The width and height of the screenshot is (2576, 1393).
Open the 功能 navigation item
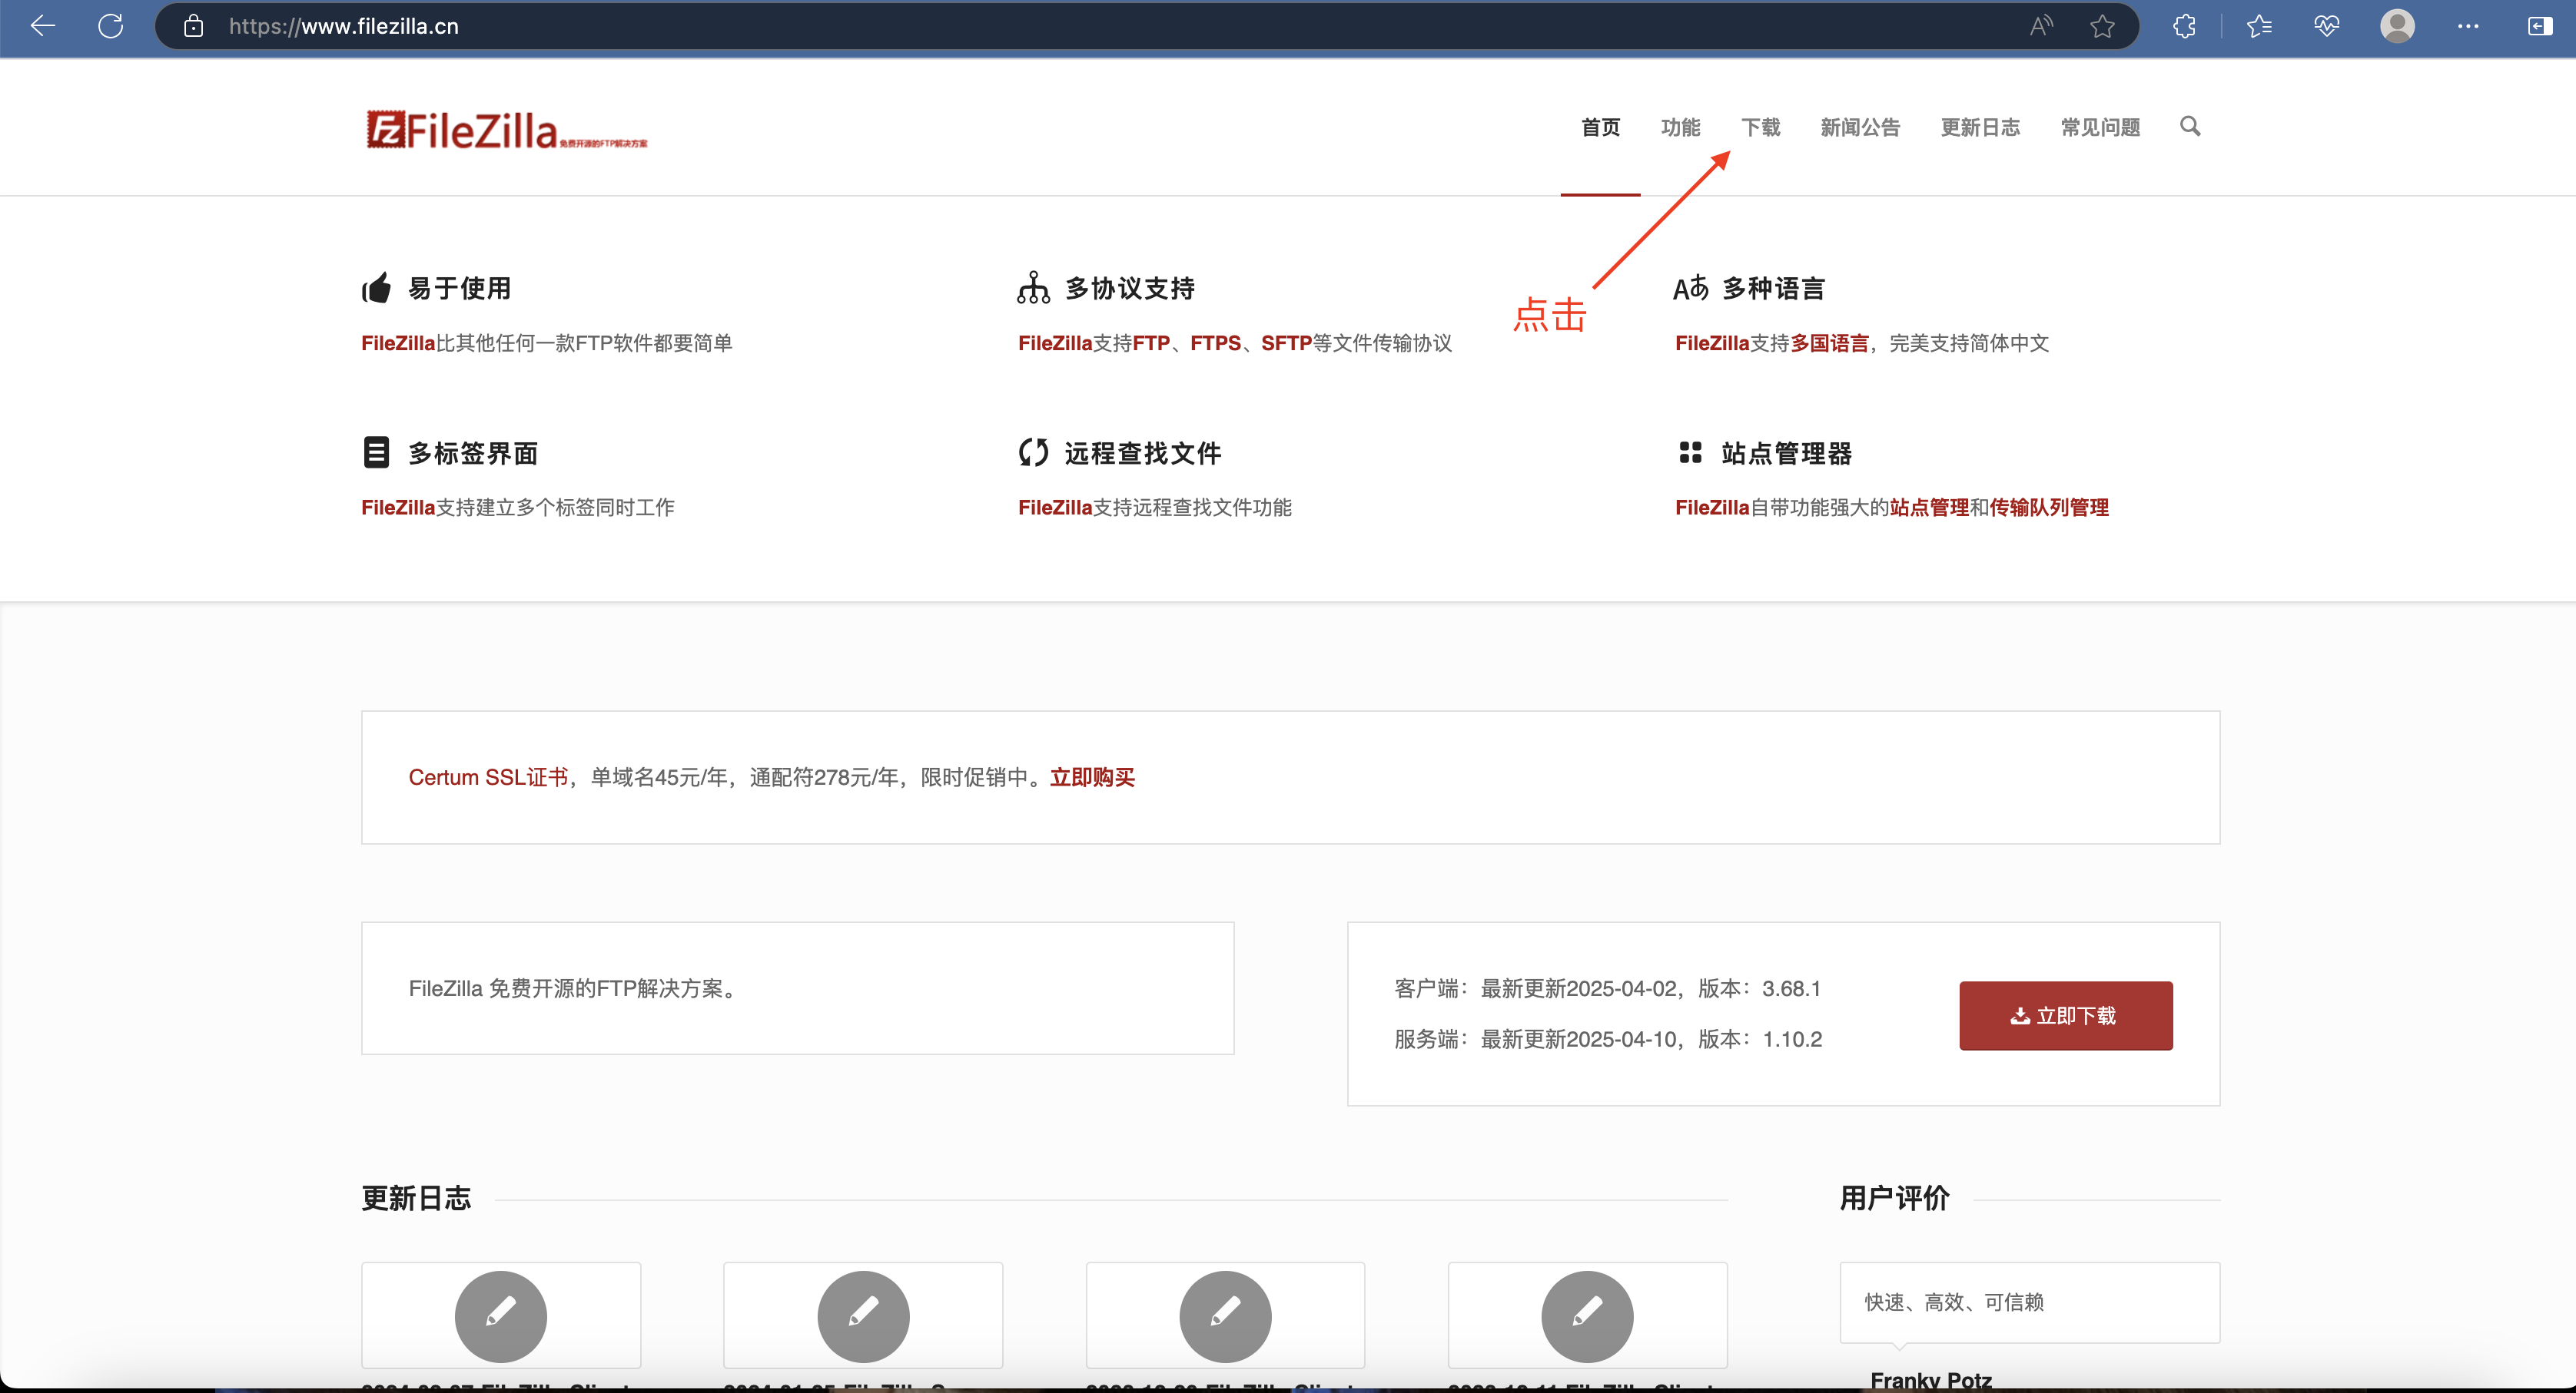1680,127
